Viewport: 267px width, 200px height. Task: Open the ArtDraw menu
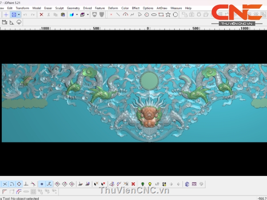coord(162,8)
